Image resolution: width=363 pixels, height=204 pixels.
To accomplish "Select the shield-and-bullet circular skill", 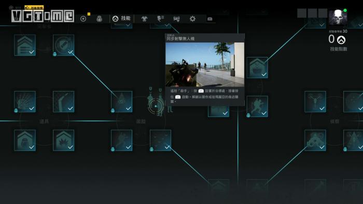I will (x=64, y=45).
